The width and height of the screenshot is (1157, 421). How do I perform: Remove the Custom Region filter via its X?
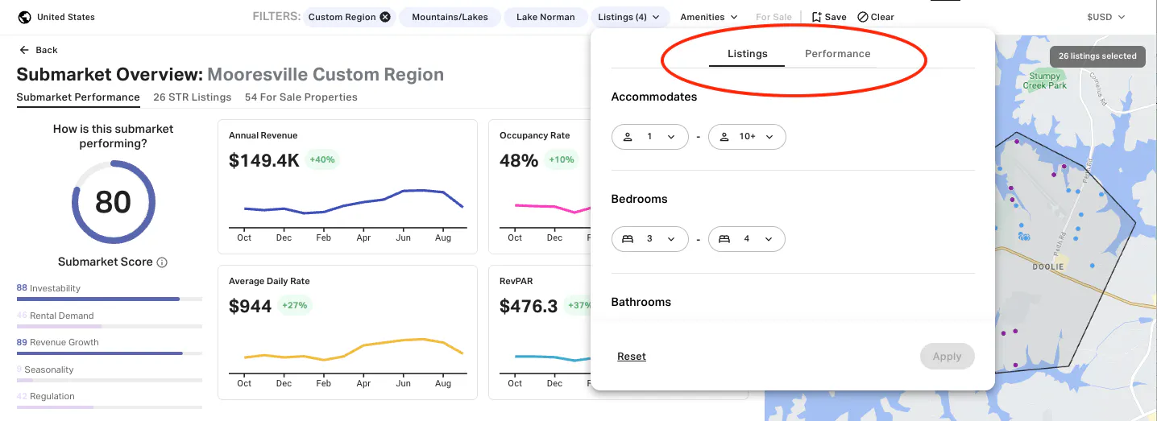(x=385, y=17)
